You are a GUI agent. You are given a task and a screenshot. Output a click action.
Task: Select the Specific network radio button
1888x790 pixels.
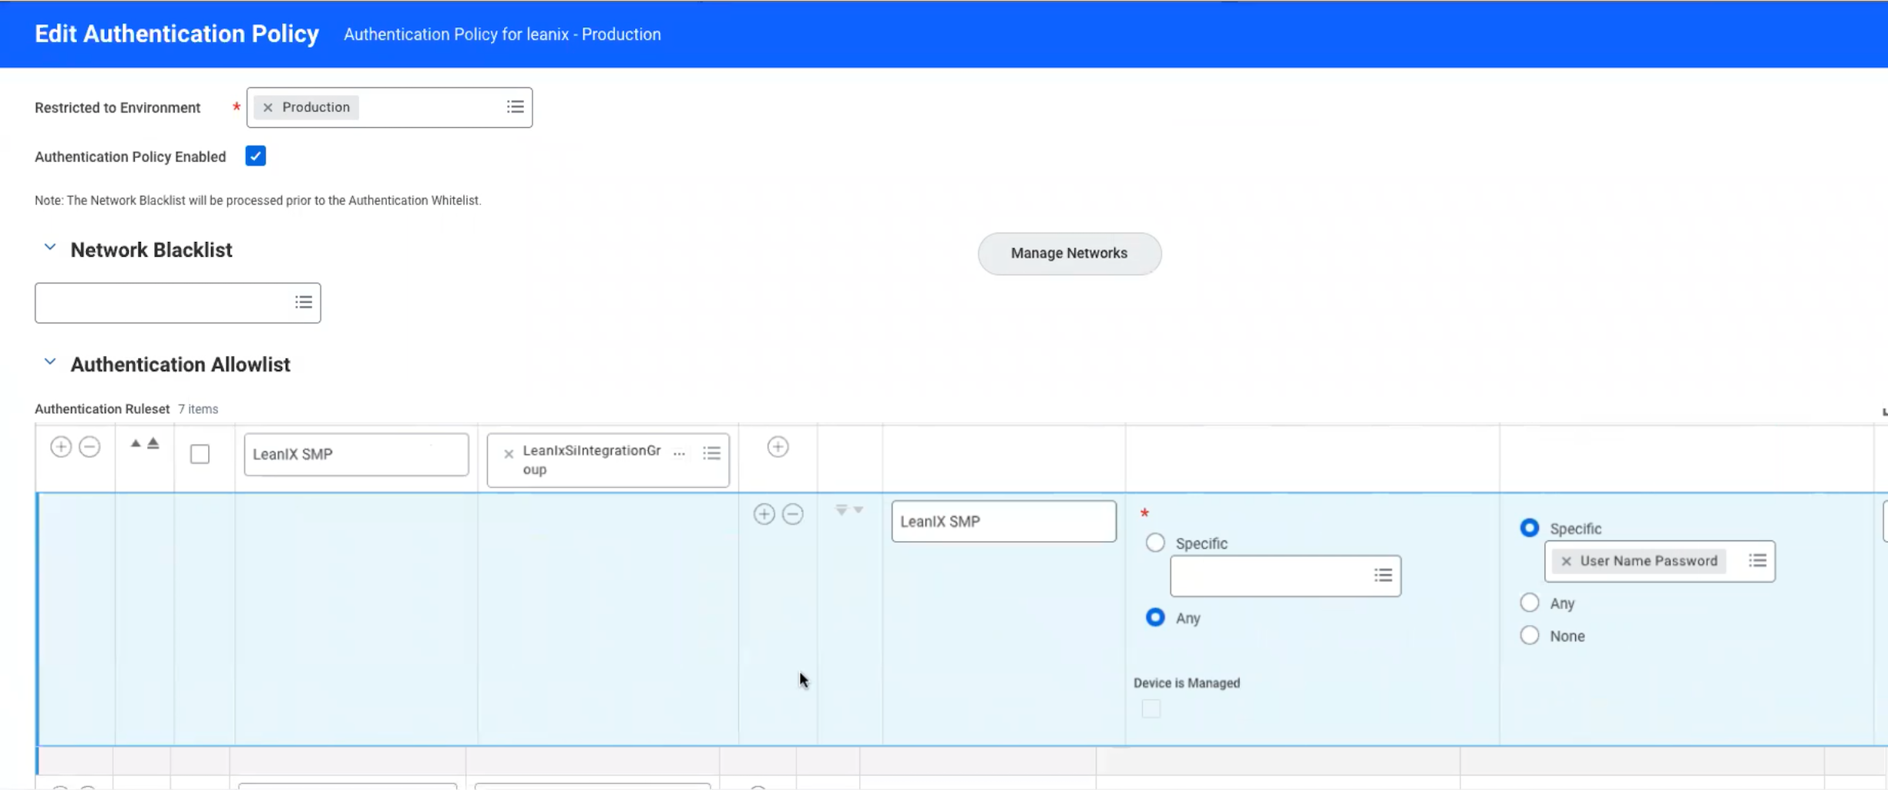[1155, 543]
